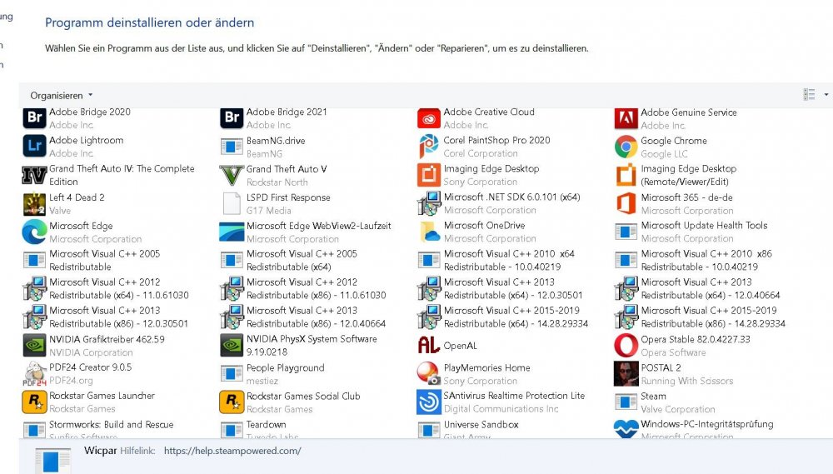Select the NVIDIA PhysX System Software icon
The image size is (833, 474).
tap(232, 346)
